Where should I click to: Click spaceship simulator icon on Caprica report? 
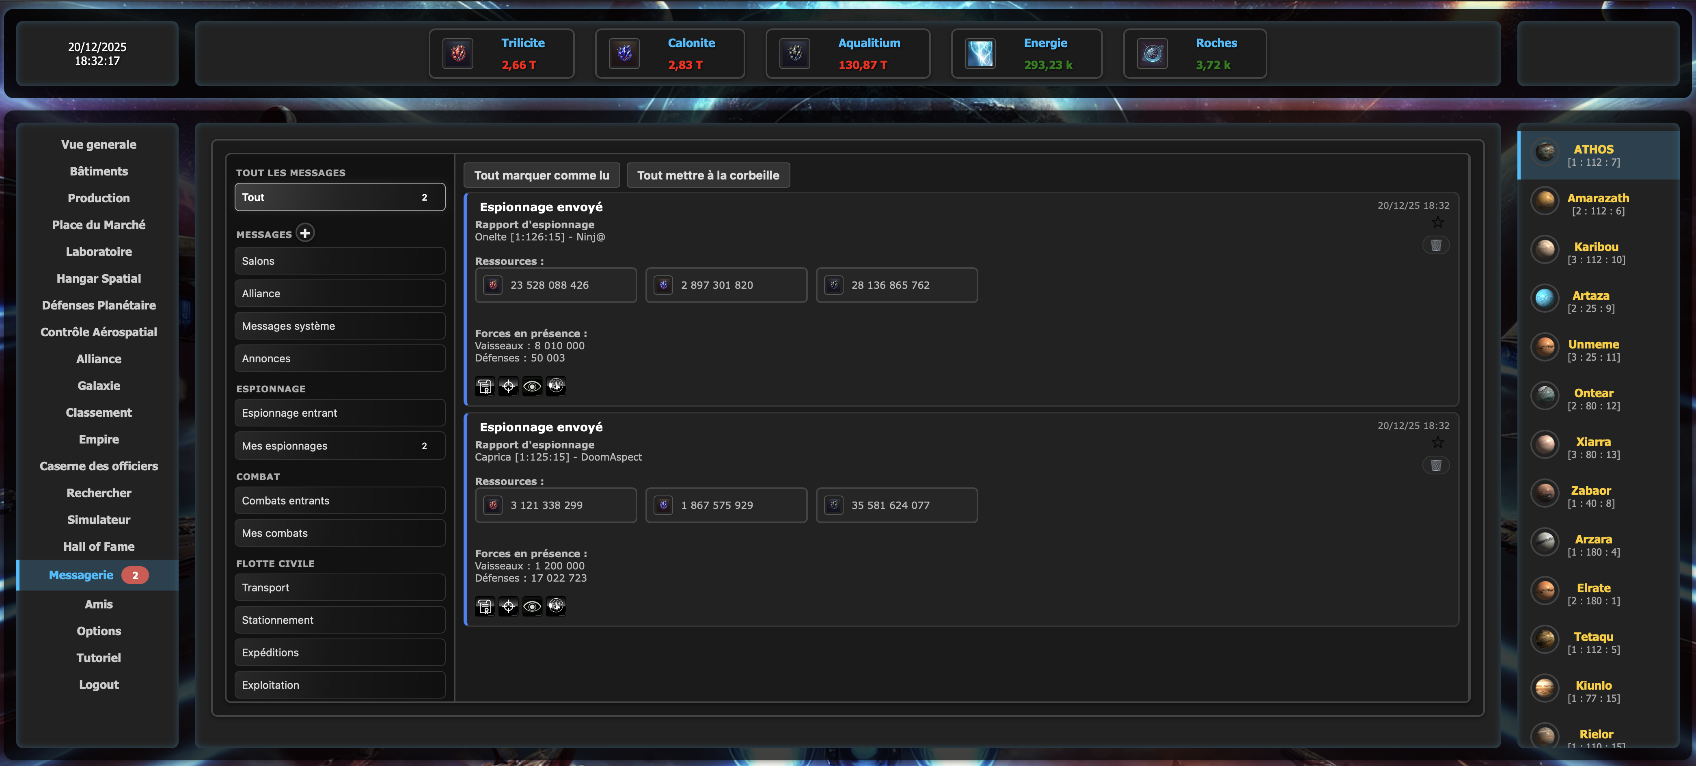point(557,606)
